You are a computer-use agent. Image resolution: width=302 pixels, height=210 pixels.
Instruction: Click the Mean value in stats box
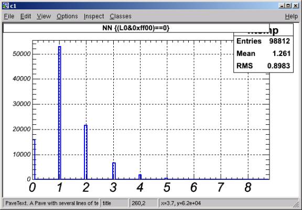click(x=281, y=53)
